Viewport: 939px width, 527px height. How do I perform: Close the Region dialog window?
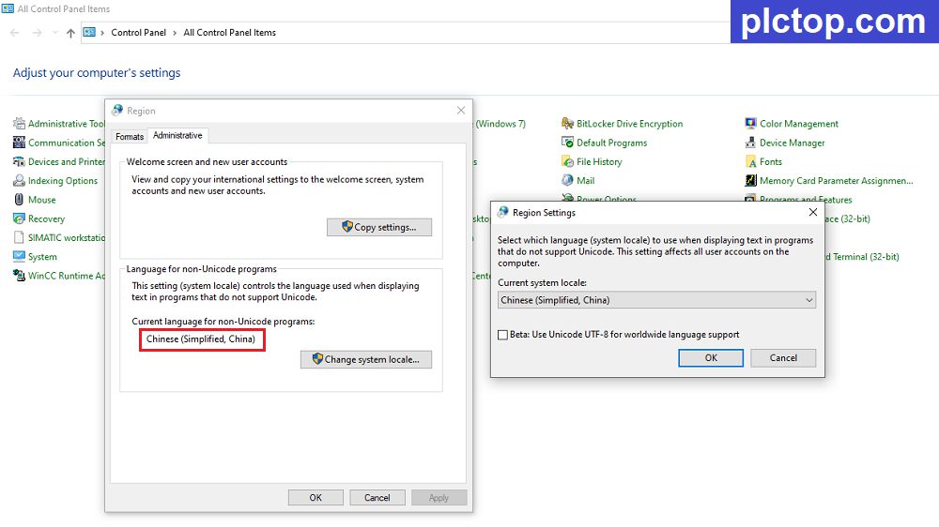point(460,111)
